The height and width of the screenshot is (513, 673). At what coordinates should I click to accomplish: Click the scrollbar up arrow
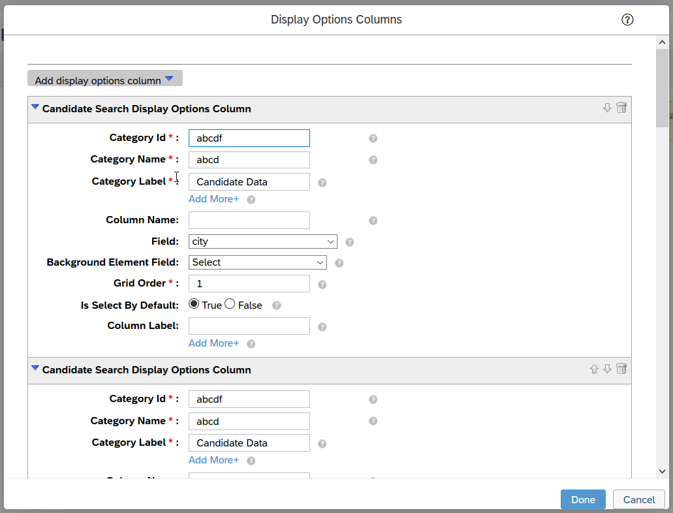point(662,42)
